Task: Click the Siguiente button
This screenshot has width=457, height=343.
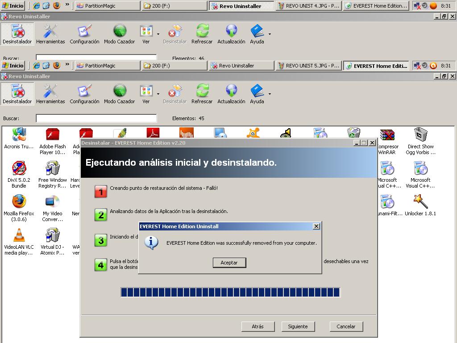Action: (x=298, y=326)
